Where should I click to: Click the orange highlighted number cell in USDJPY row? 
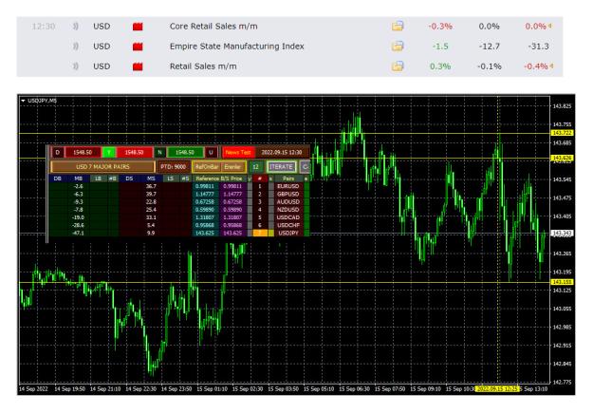coord(260,233)
